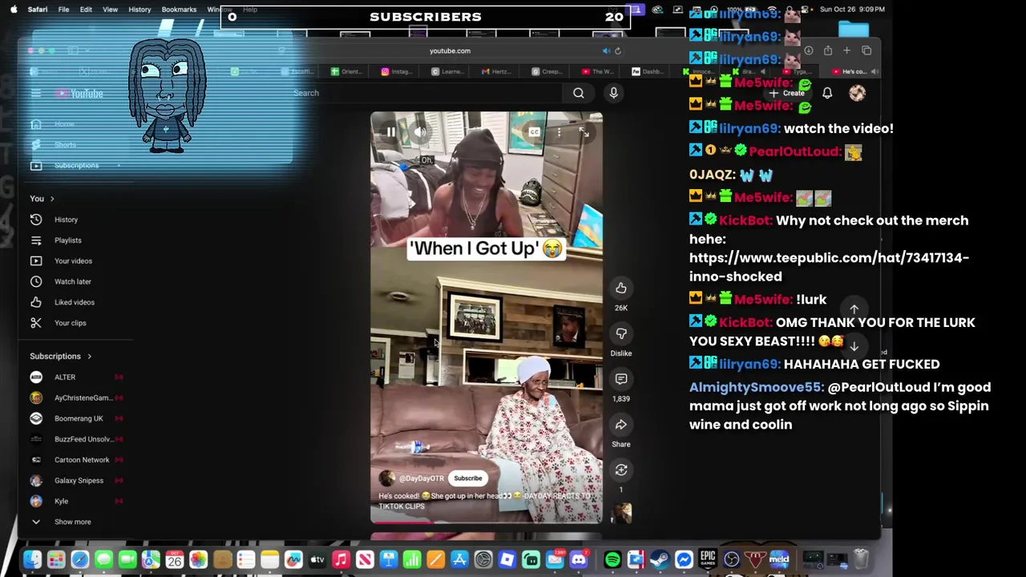Open Music app from the Dock
Screen dimensions: 1026x577
coord(341,559)
